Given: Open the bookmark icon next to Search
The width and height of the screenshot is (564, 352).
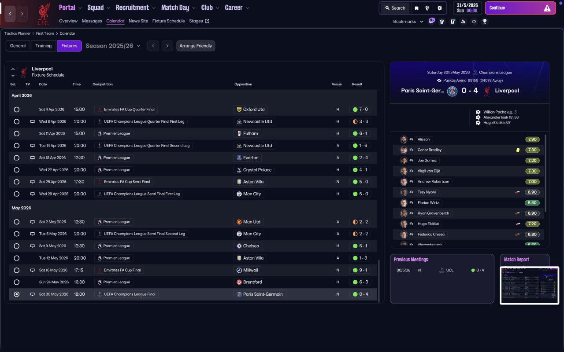Looking at the screenshot, I should (416, 8).
